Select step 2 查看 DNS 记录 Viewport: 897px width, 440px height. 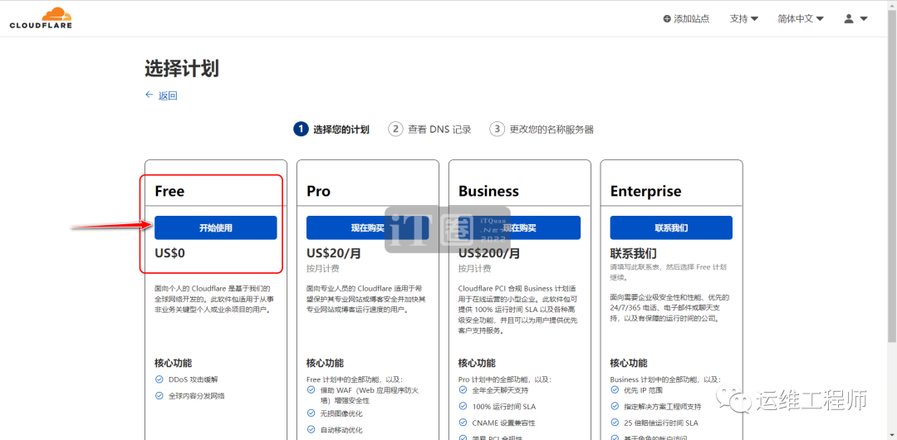coord(429,130)
